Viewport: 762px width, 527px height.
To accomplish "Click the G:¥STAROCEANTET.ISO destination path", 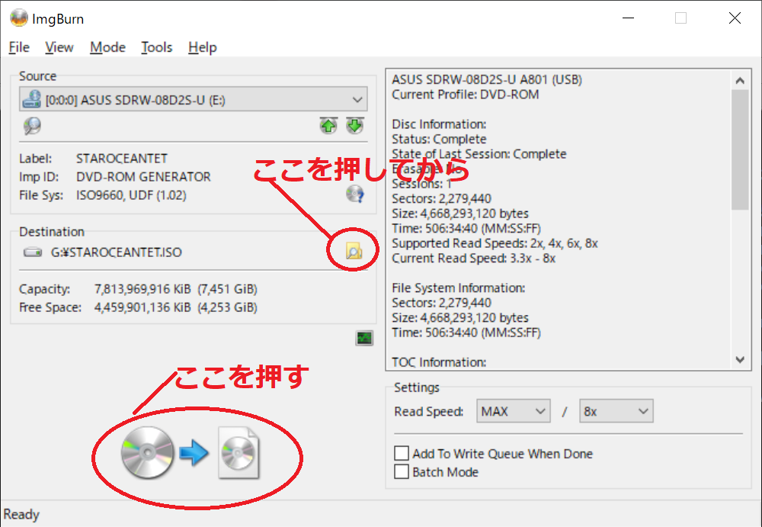I will [x=116, y=252].
